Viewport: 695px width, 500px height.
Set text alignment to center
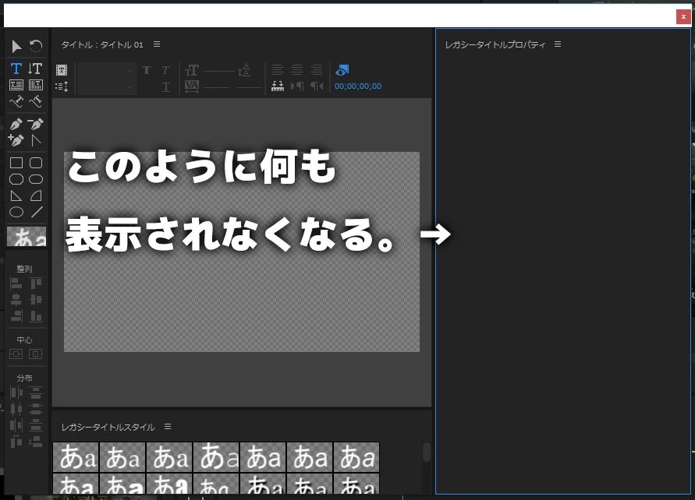point(297,70)
